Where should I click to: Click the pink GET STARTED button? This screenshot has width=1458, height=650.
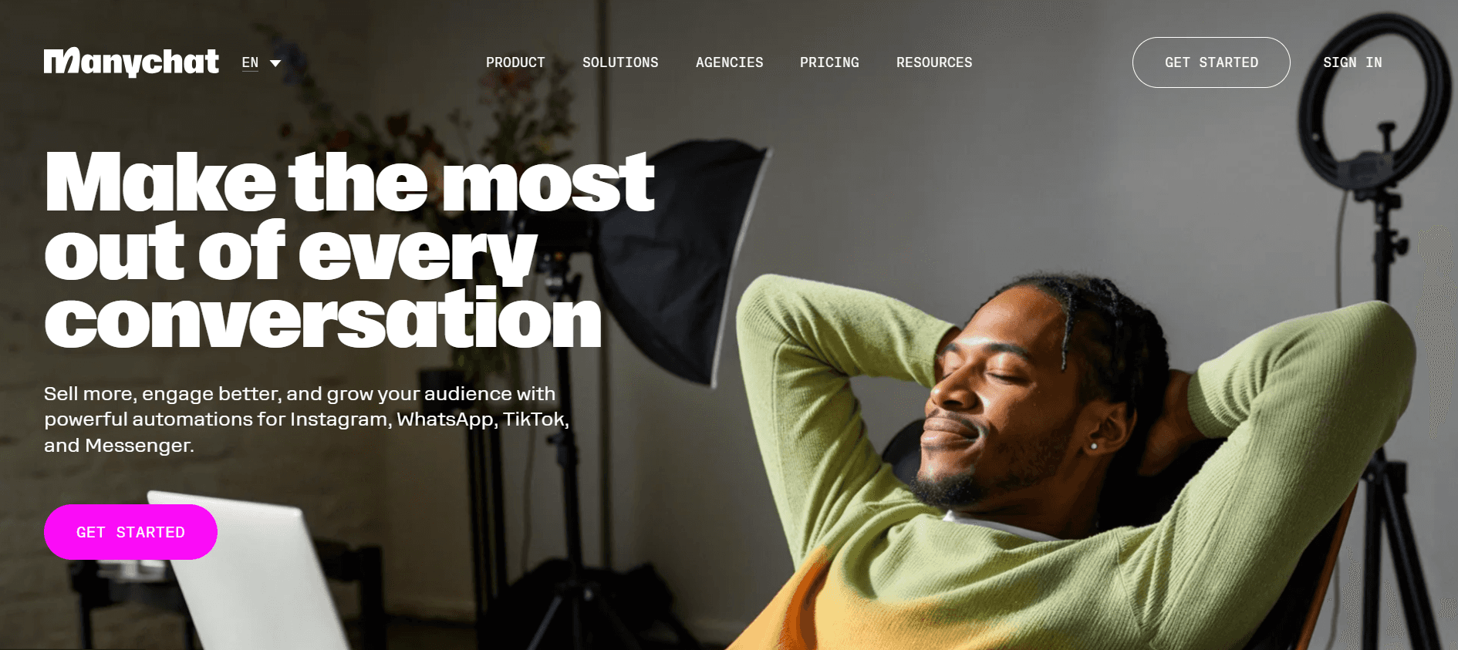tap(130, 532)
